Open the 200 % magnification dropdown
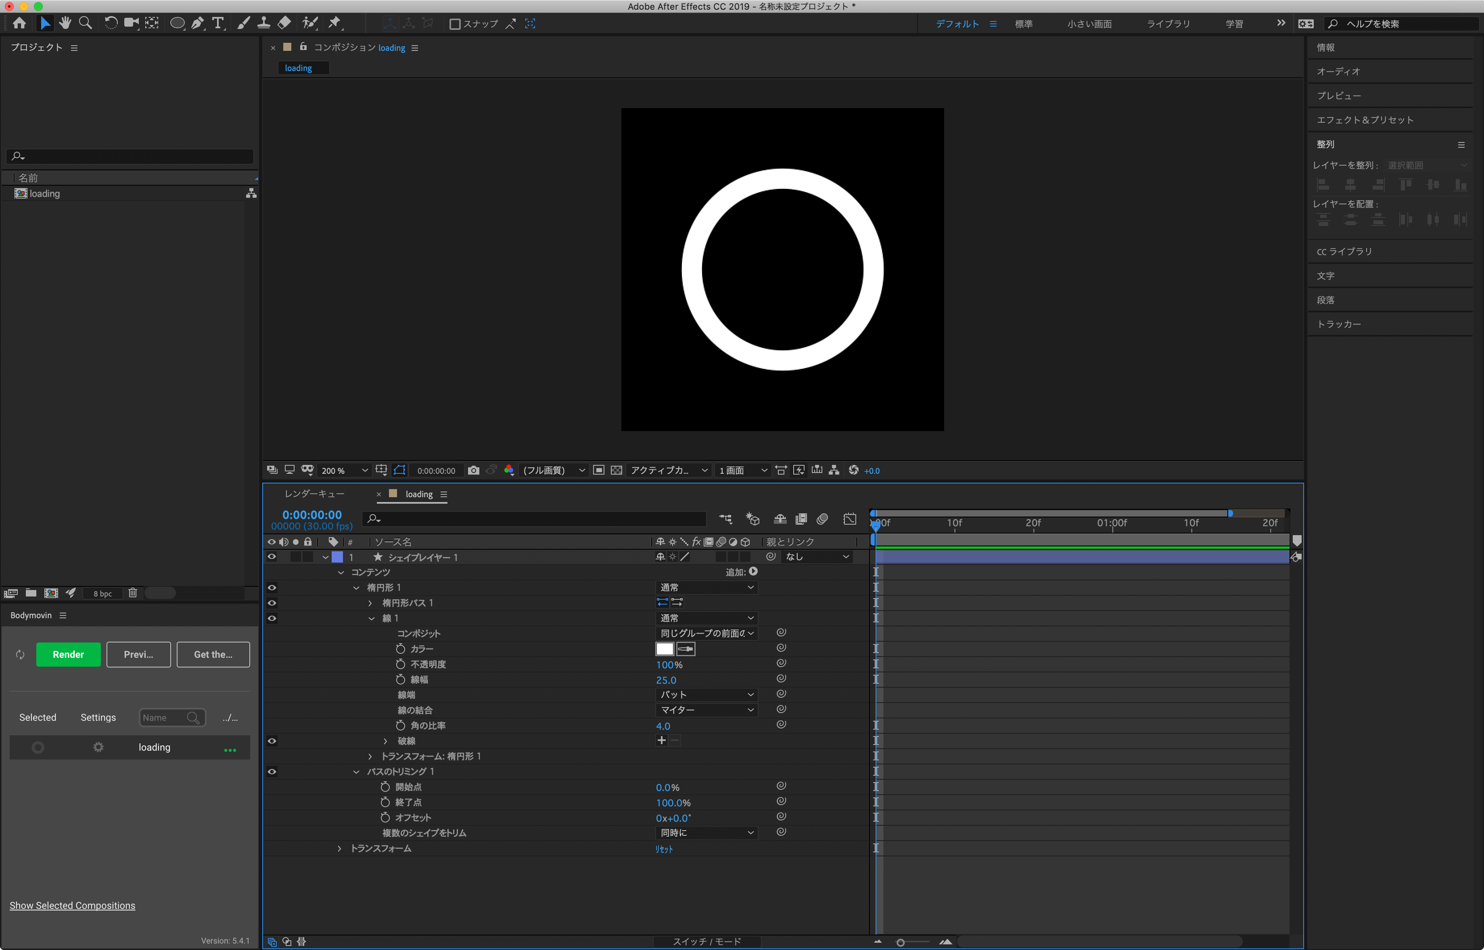 pos(344,471)
